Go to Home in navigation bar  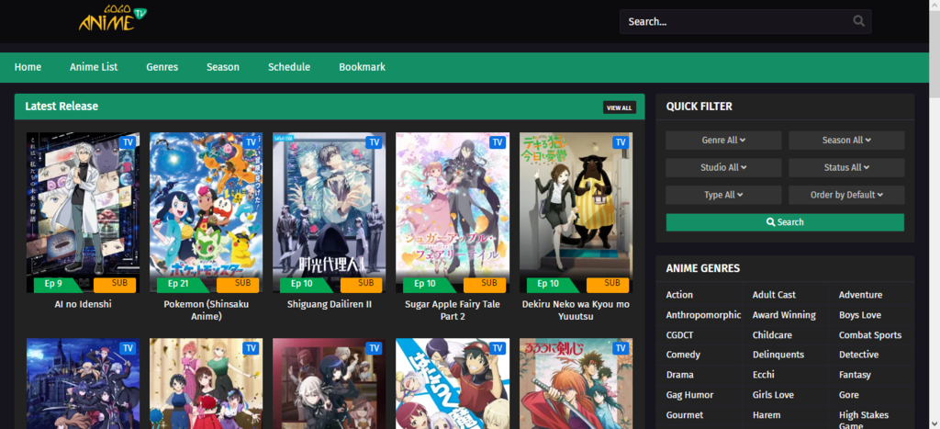(28, 67)
